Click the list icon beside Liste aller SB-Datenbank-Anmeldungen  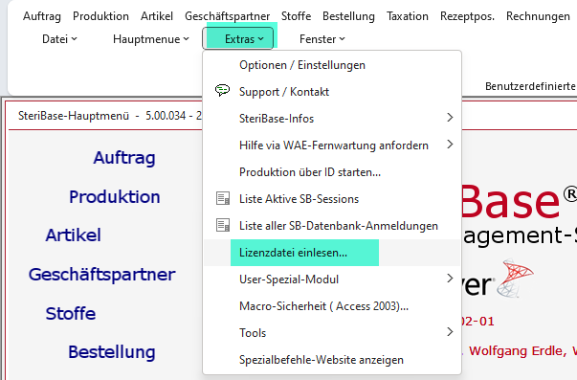click(x=223, y=225)
